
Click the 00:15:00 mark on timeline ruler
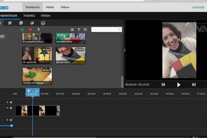[60, 94]
